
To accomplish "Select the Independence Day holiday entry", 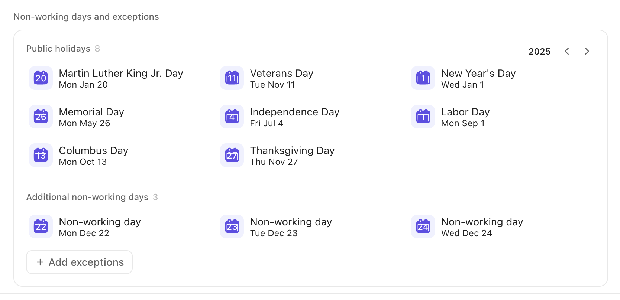I will (294, 117).
